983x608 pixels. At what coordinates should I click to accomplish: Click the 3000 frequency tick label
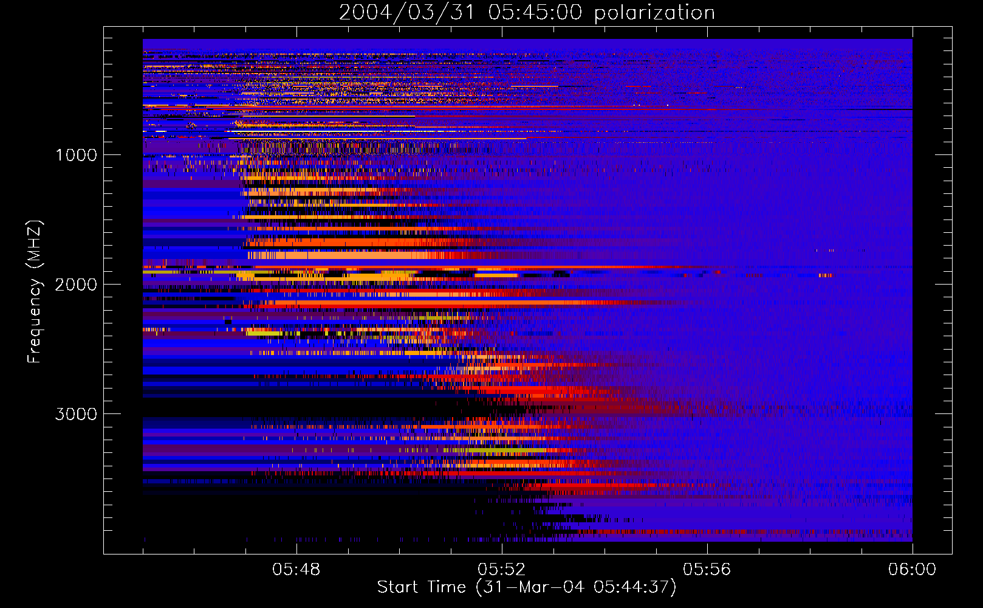point(76,413)
